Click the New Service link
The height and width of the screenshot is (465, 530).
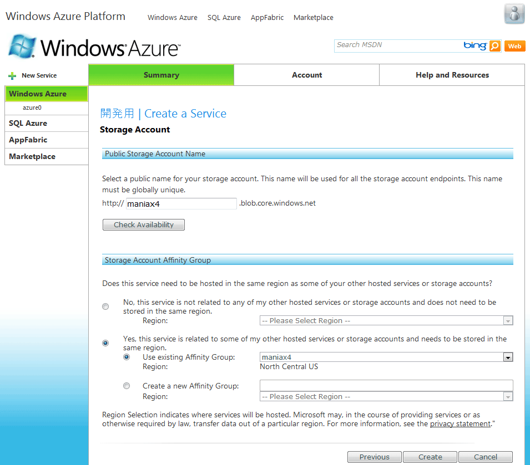(39, 75)
